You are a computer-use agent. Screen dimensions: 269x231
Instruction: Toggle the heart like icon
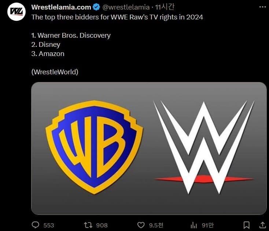(141, 225)
